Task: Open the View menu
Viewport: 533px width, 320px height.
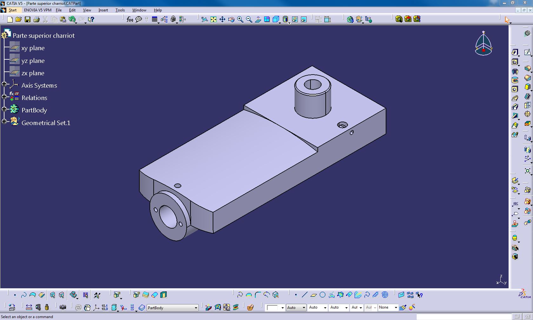Action: (x=87, y=10)
